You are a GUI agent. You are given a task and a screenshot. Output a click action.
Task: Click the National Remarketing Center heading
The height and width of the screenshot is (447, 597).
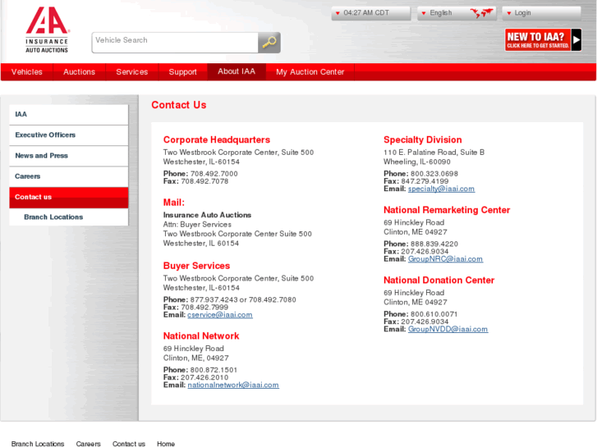(447, 210)
